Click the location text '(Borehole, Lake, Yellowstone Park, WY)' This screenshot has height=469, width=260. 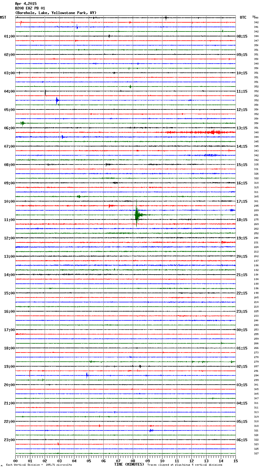[56, 13]
